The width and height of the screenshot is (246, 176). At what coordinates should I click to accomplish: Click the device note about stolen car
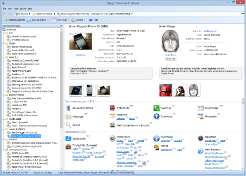tap(110, 73)
